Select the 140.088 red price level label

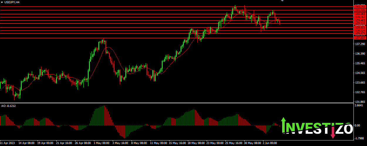click(x=360, y=14)
